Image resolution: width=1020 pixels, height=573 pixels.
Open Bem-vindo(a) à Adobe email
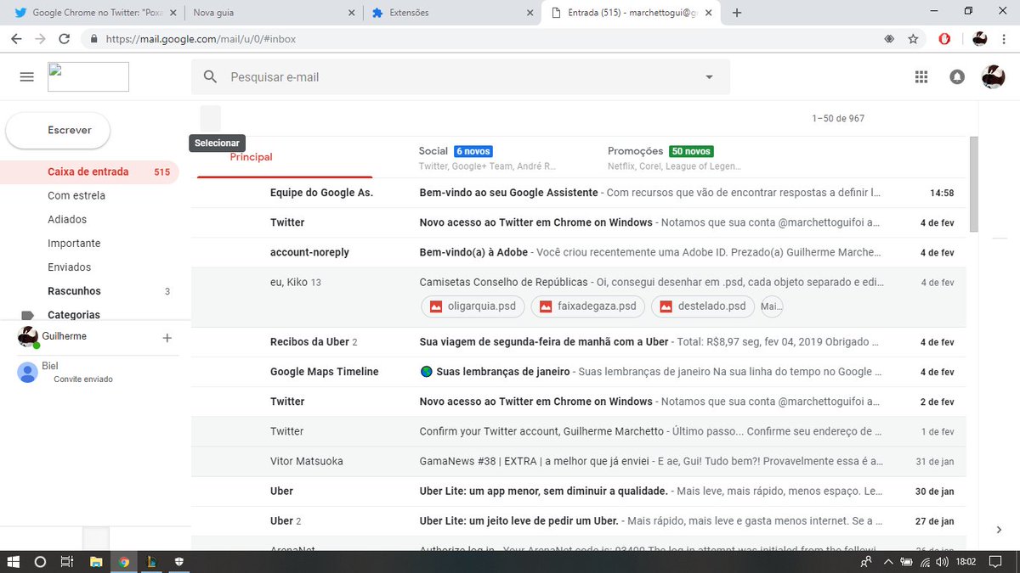tap(578, 252)
